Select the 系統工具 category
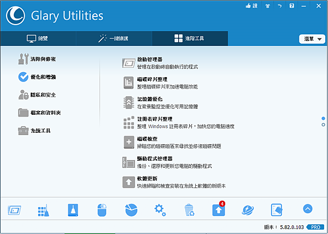This screenshot has width=328, height=234. click(34, 131)
